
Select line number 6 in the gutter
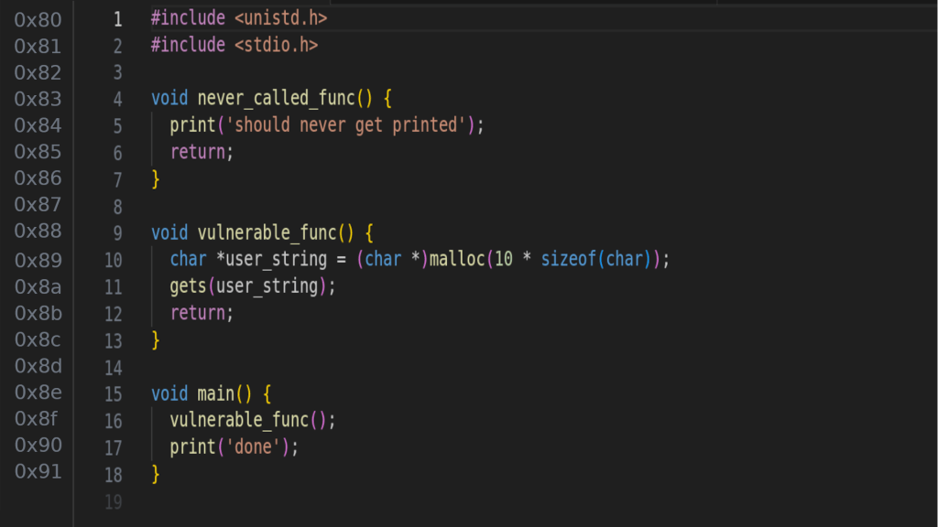tap(117, 153)
